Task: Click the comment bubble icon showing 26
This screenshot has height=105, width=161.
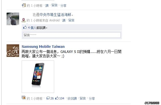Action: click(x=48, y=98)
